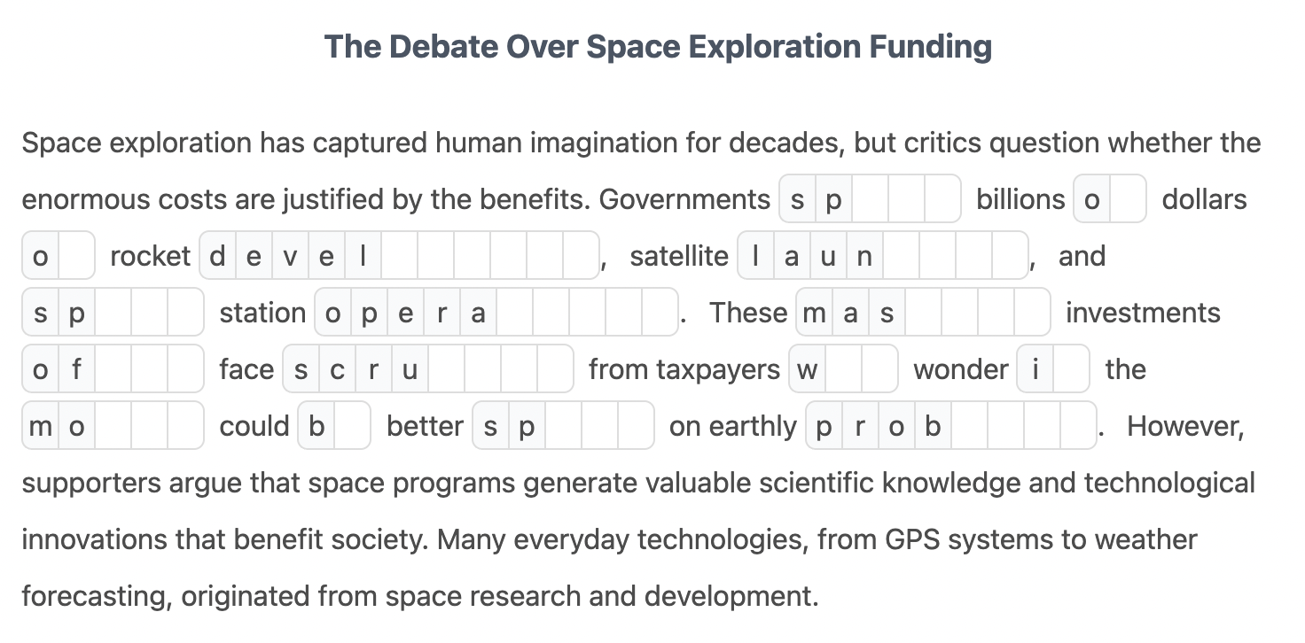The width and height of the screenshot is (1305, 643).
Task: Select the 'o' blank after billions
Action: (x=1110, y=199)
